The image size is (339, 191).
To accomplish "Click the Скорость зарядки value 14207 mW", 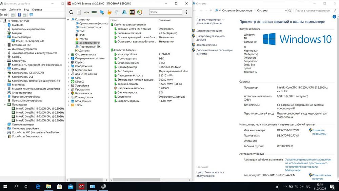I will coord(165,101).
